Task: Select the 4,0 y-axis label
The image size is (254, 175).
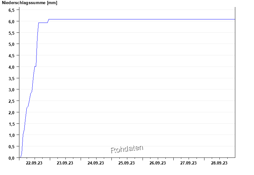Action: tap(11, 67)
